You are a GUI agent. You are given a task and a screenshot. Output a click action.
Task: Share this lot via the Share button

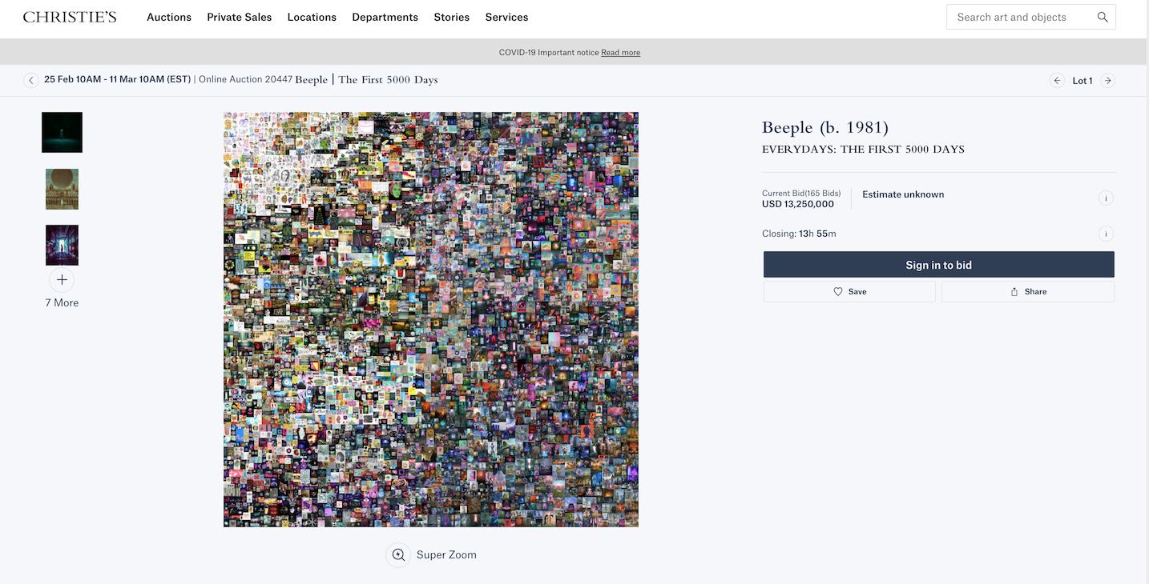[x=1027, y=291]
